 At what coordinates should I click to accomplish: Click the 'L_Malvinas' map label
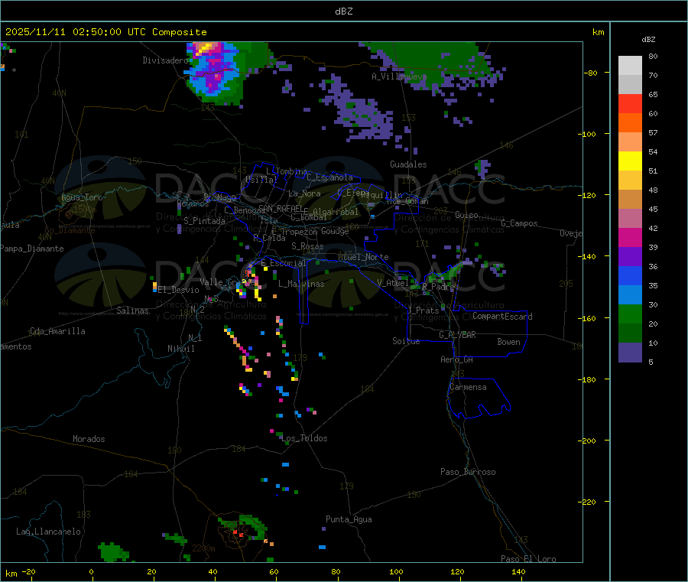(301, 284)
